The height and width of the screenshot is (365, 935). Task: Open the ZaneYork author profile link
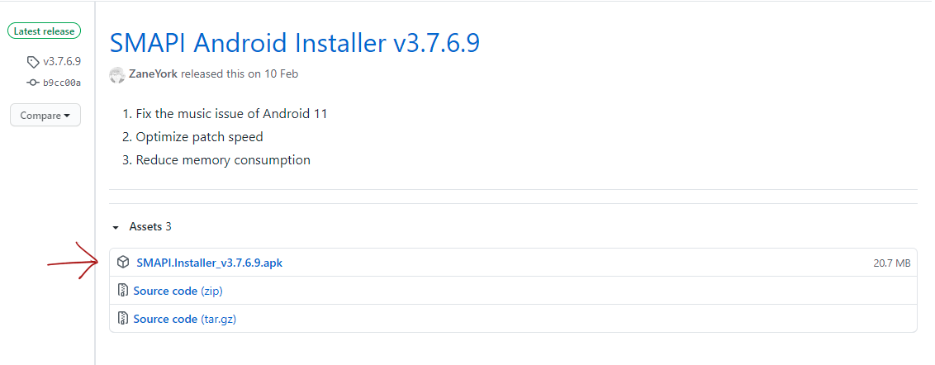154,74
